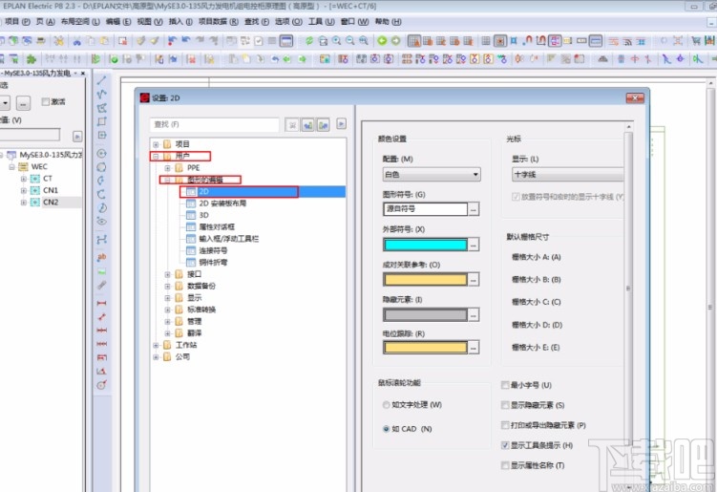Select the Polyline tool in left toolbar

pos(101,94)
